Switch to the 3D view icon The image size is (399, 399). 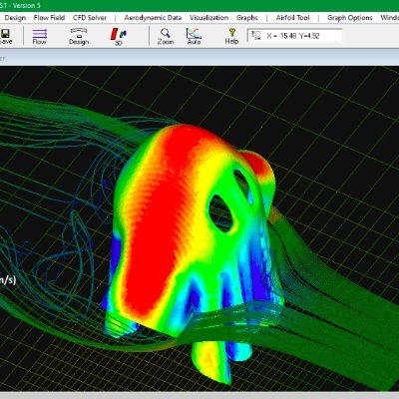coord(119,37)
